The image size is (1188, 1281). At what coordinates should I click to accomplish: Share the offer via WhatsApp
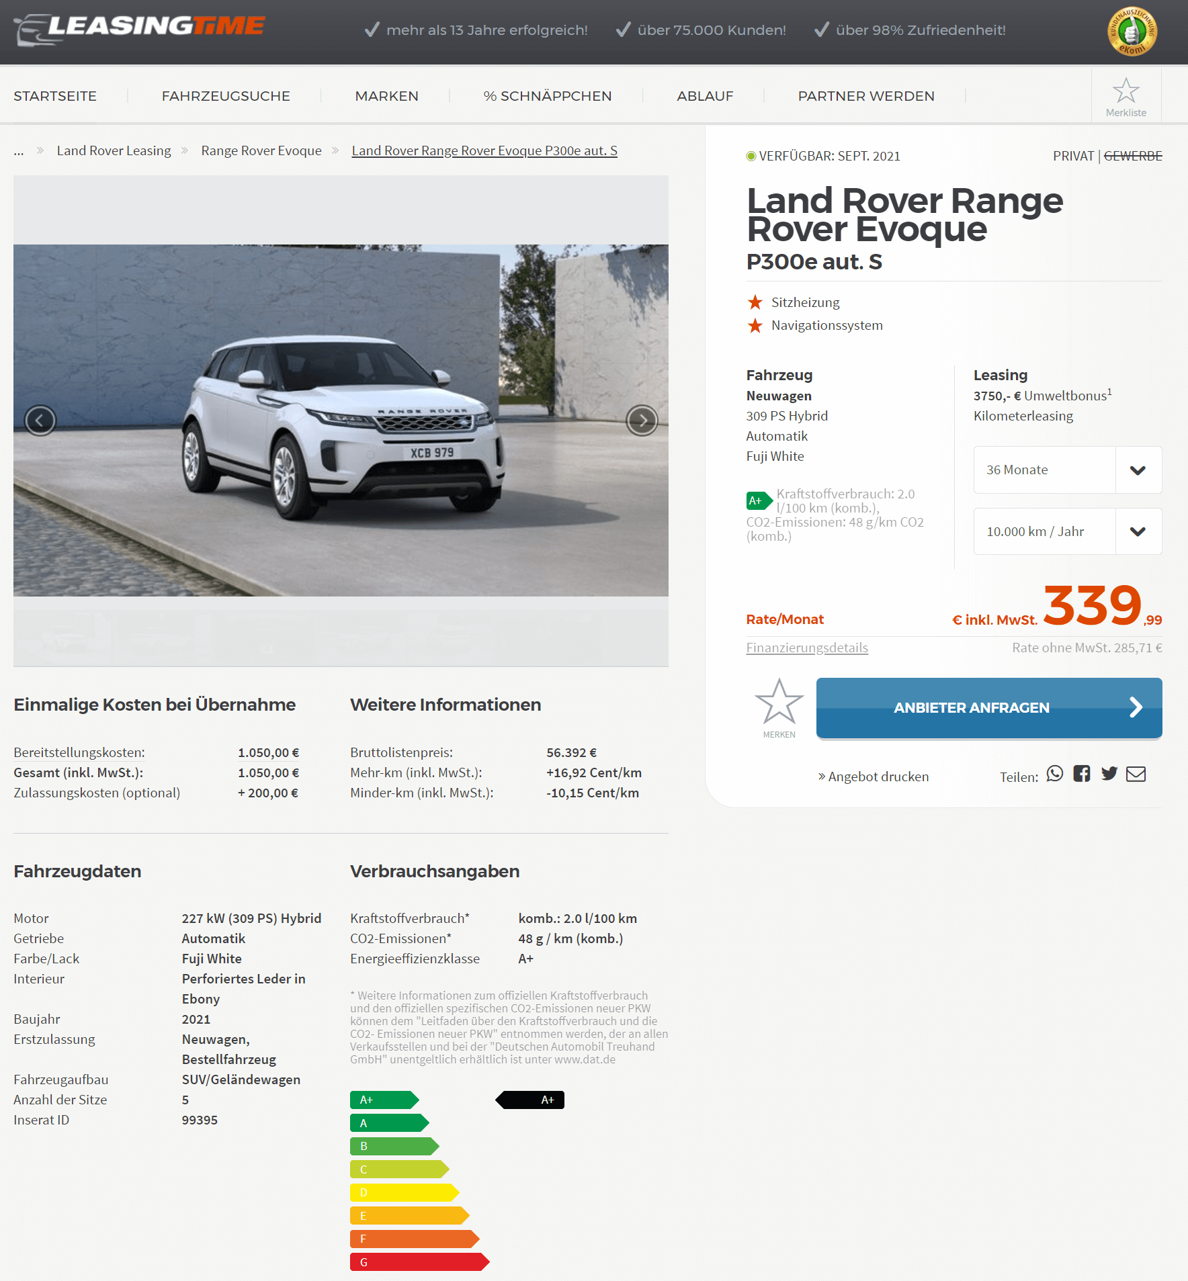[1055, 774]
